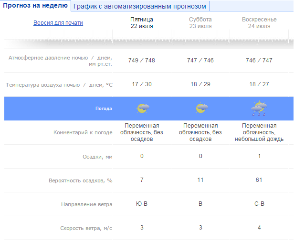The height and width of the screenshot is (240, 294).
Task: Click the 'Температура воздуха' row label
Action: 59,85
